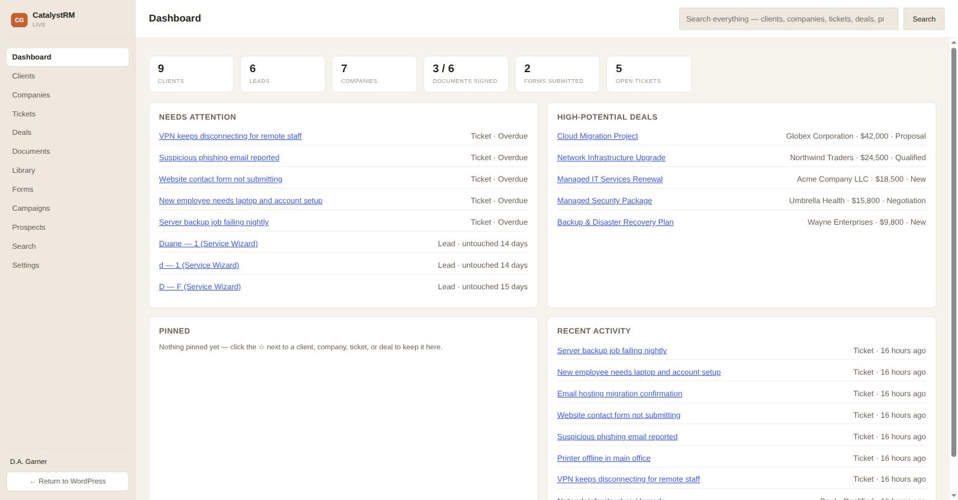This screenshot has width=958, height=500.
Task: Open Suspicious phishing email in Recent Activity
Action: coord(617,437)
